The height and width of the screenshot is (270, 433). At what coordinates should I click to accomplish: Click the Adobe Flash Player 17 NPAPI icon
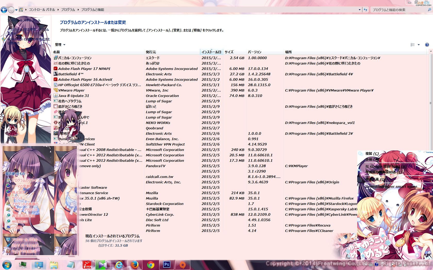point(55,69)
